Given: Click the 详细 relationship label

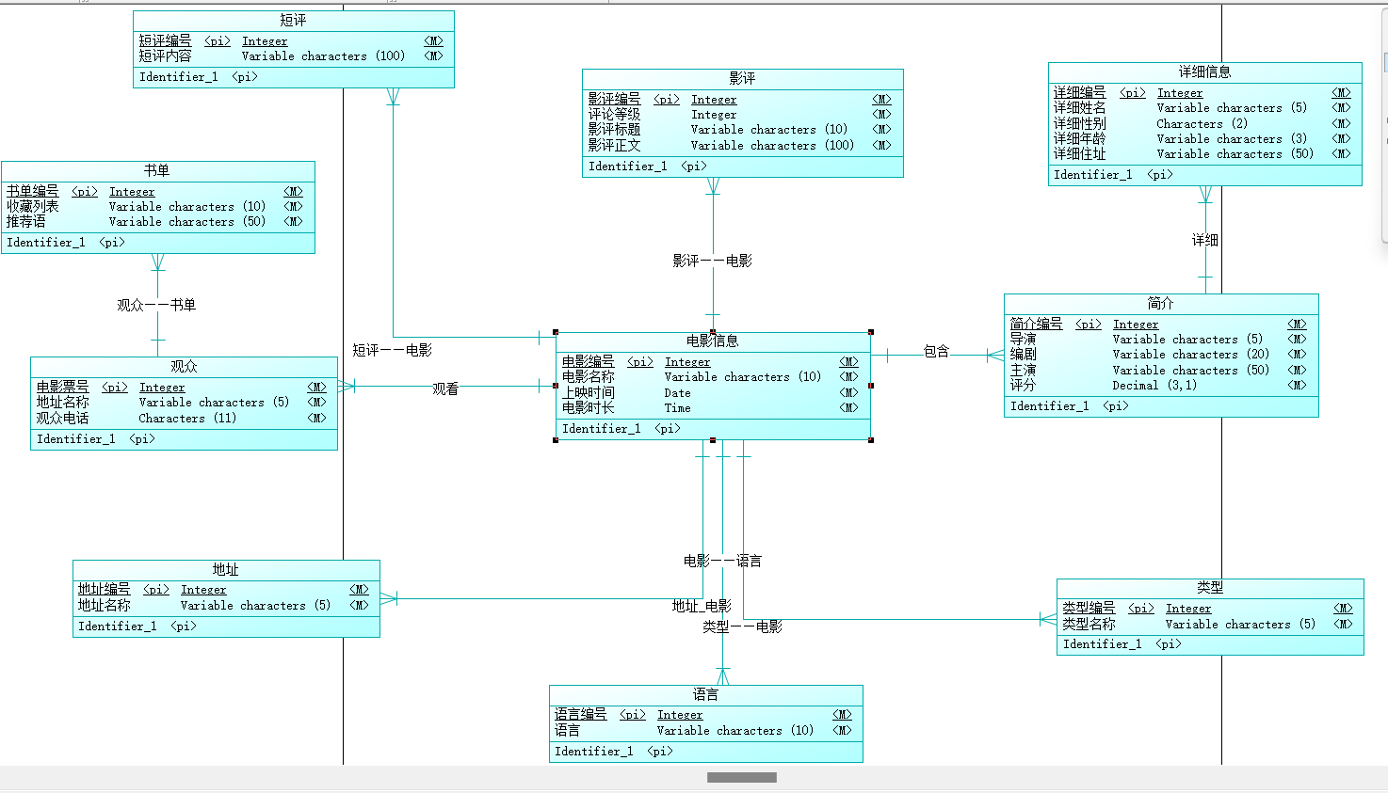Looking at the screenshot, I should click(1204, 240).
